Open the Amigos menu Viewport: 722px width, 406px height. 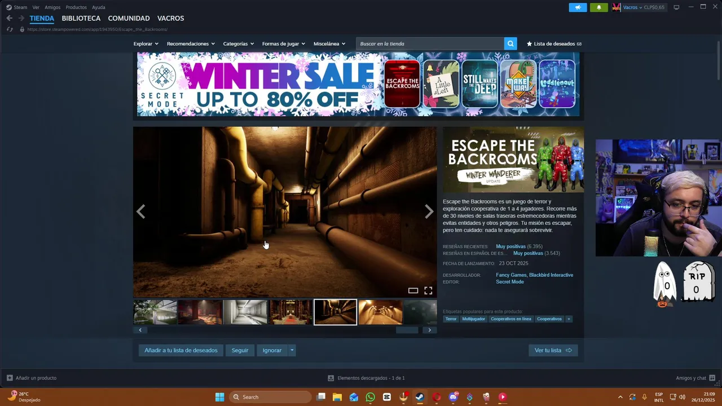point(52,7)
